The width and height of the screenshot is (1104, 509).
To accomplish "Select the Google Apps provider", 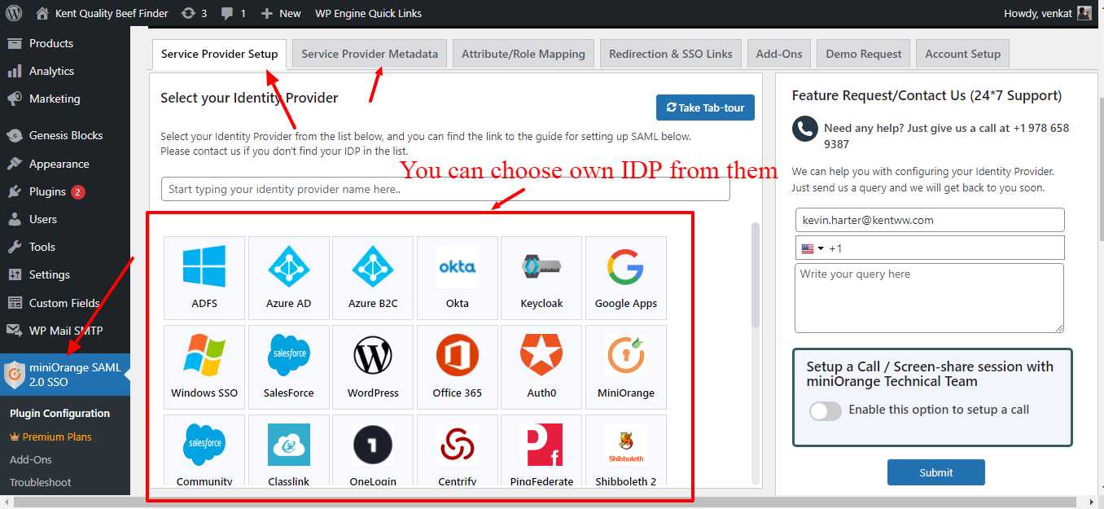I will tap(626, 277).
